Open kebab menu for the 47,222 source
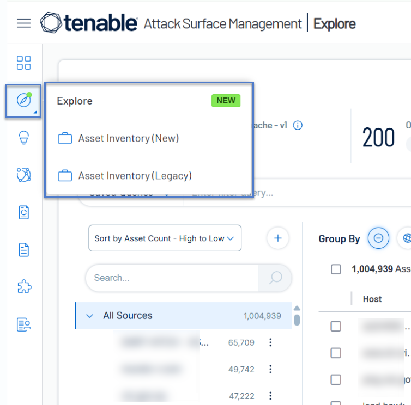411x405 pixels. point(270,396)
